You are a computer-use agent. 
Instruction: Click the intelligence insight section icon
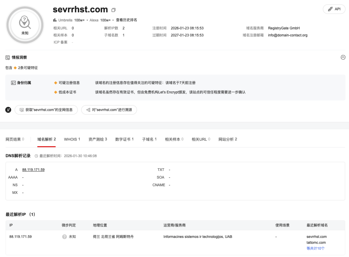tap(8, 58)
